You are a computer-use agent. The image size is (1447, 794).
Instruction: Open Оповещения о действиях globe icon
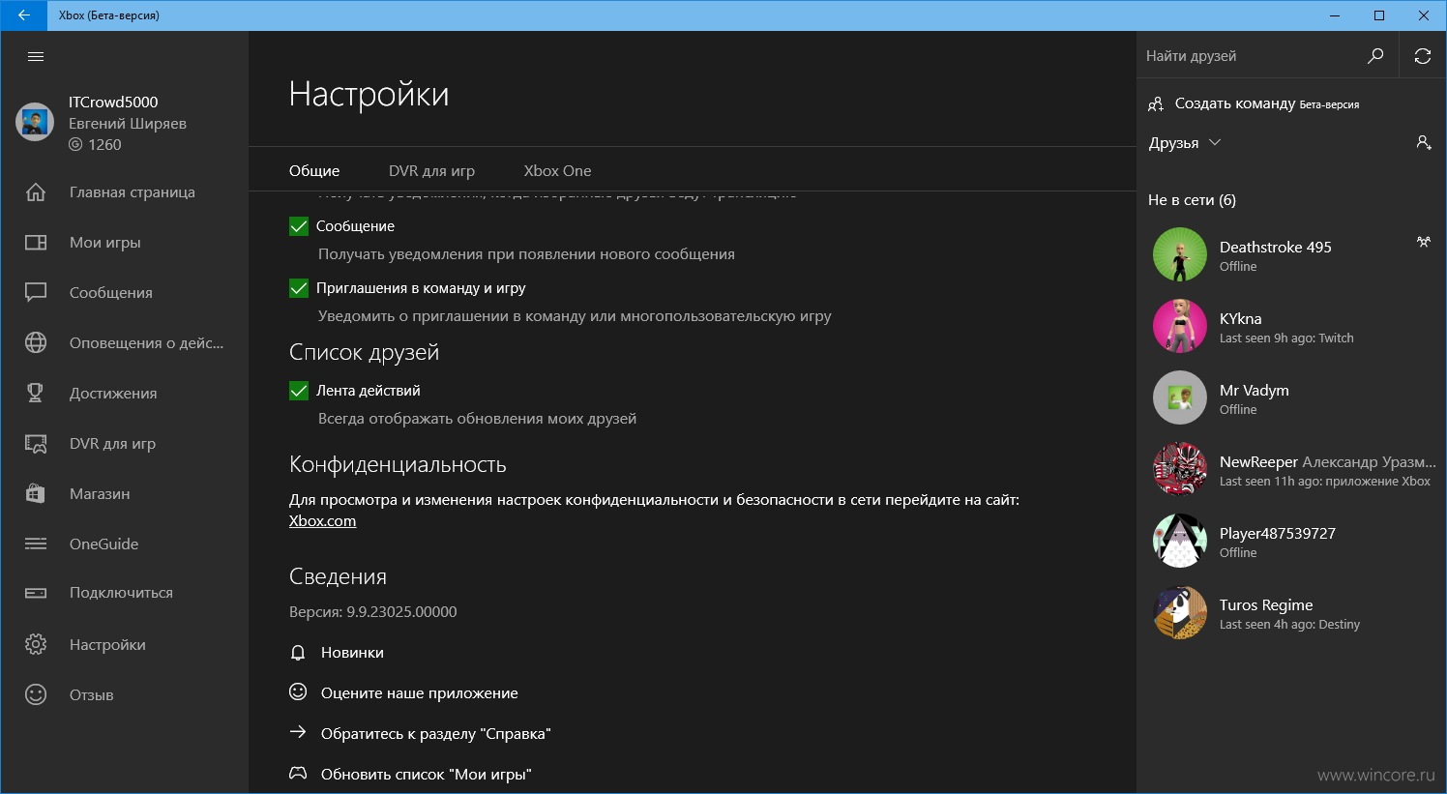point(36,343)
